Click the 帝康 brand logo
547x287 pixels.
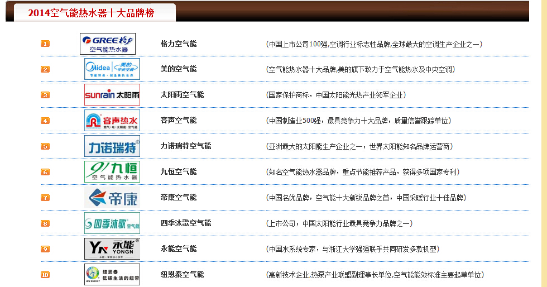112,197
